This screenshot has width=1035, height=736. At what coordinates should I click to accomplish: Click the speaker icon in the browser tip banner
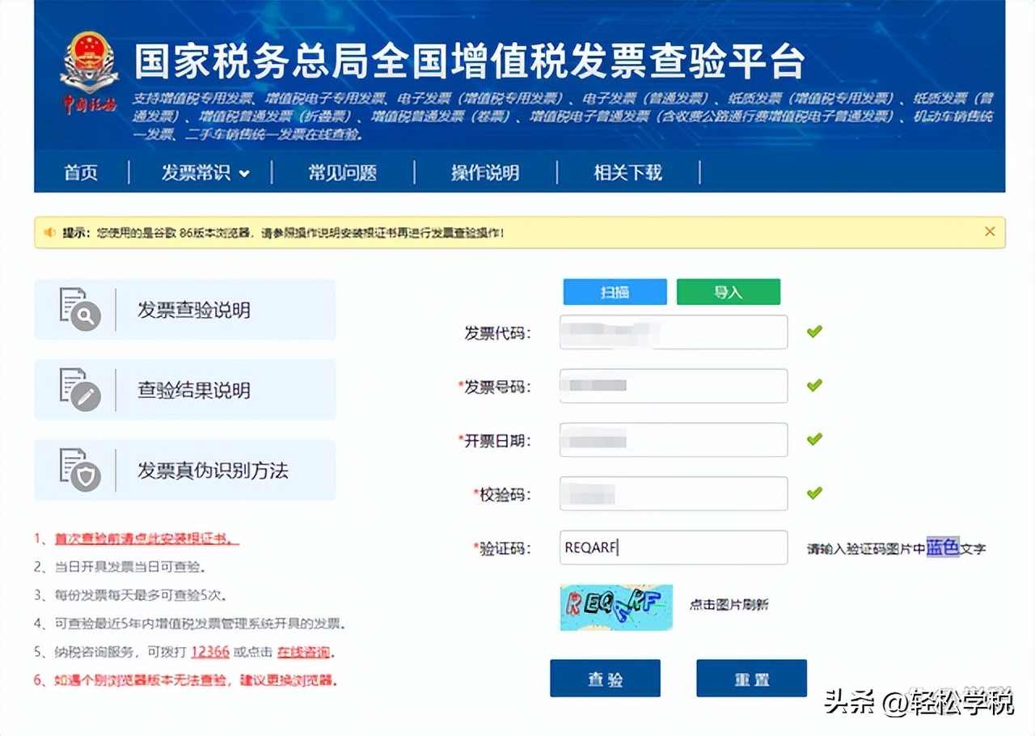tap(50, 231)
